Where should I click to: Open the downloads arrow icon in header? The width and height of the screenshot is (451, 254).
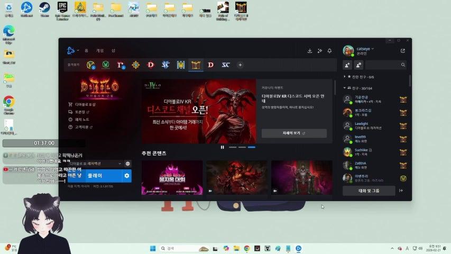310,51
